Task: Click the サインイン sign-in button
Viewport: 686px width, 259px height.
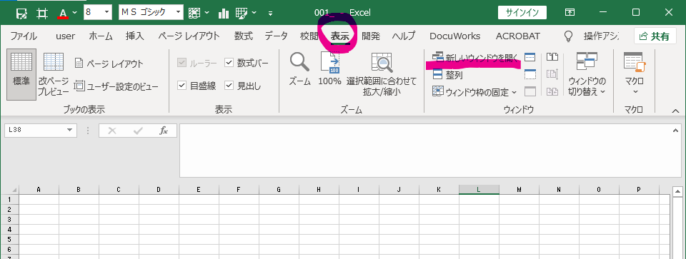Action: pyautogui.click(x=522, y=13)
